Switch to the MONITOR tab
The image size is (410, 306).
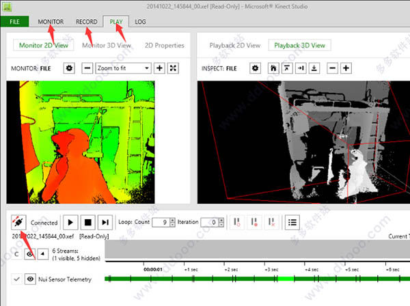pyautogui.click(x=51, y=22)
